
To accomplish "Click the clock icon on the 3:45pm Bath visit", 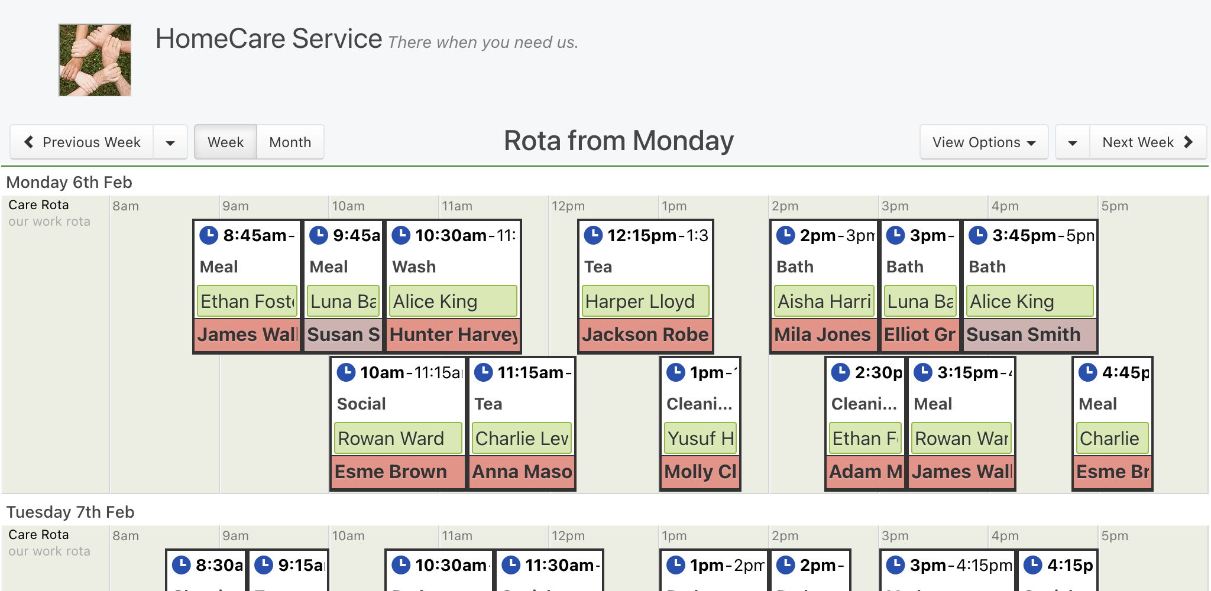I will pos(978,235).
